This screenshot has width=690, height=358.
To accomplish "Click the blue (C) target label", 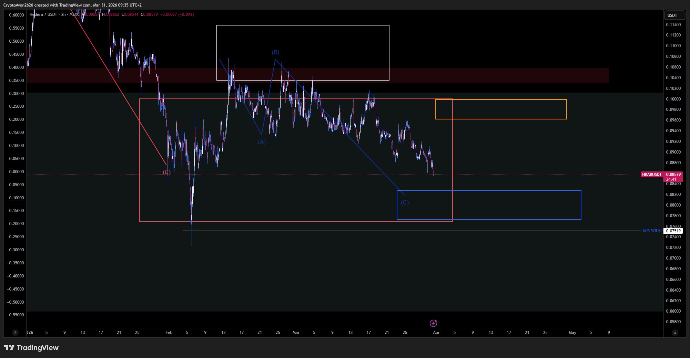I will point(405,202).
